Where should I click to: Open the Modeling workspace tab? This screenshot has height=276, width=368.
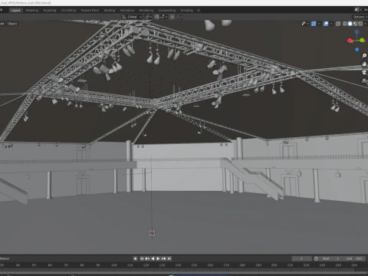32,10
